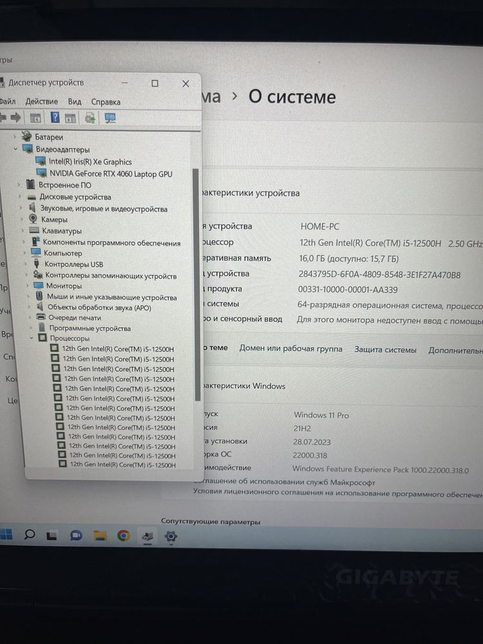Open Условия лицензионного соглашения link

(x=337, y=493)
